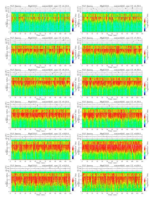Click the 'Frequency (kHz)' axis label of the 11:20:0 panel
This screenshot has height=199, width=154.
[7, 180]
